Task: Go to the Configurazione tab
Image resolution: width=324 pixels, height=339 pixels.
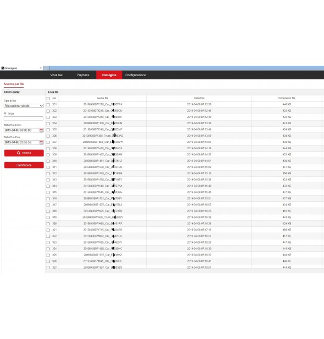Action: [x=135, y=75]
